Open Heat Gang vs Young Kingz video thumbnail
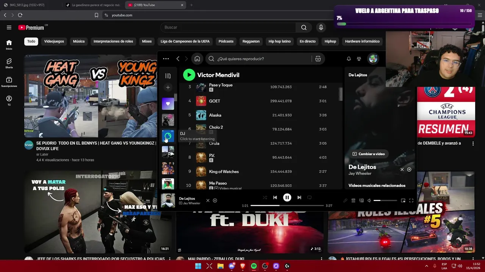The image size is (485, 272). (x=91, y=96)
